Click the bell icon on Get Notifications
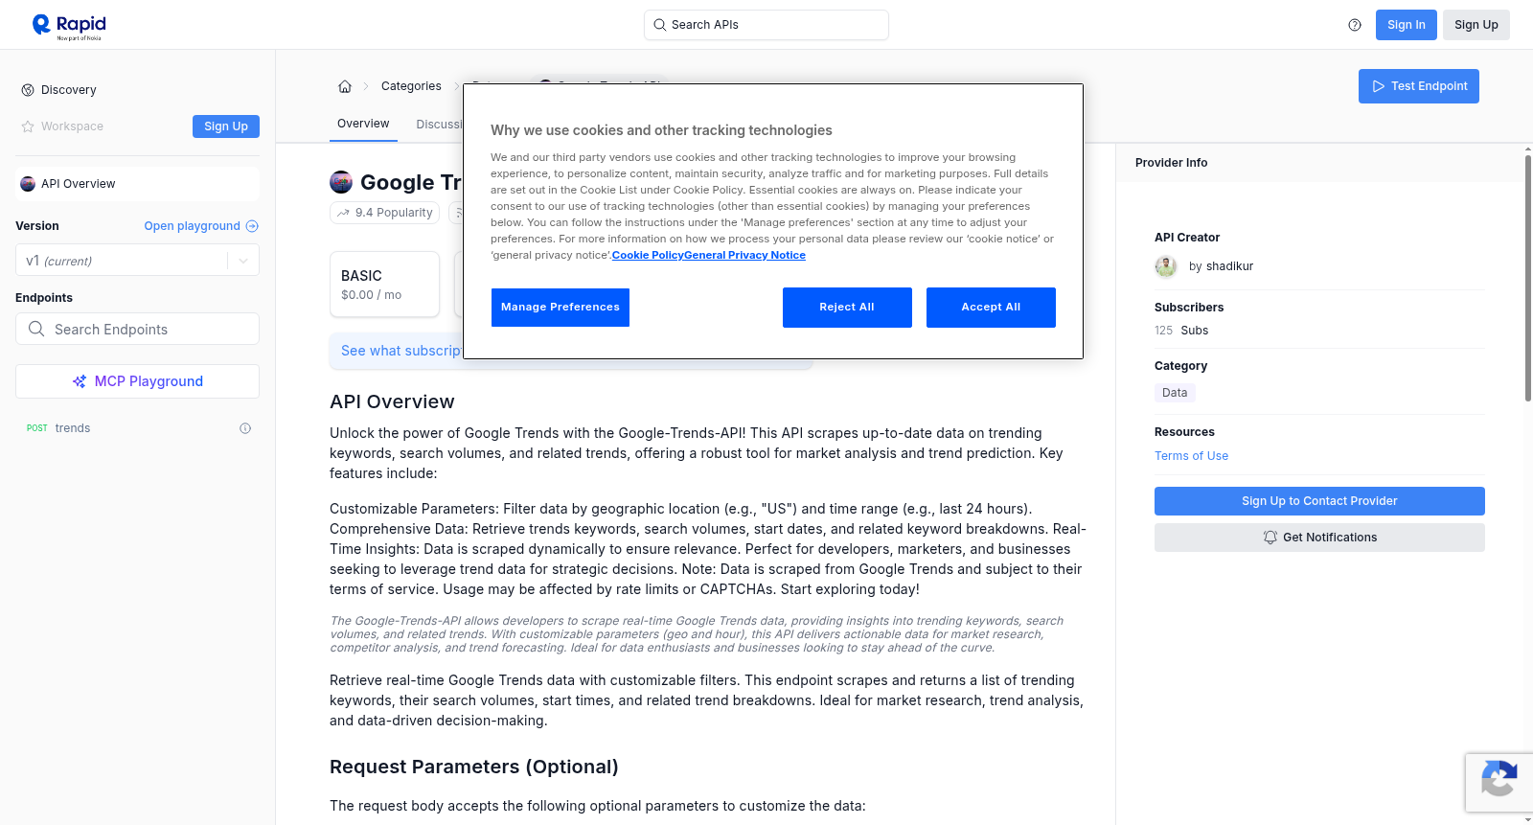Viewport: 1533px width, 825px height. 1270,538
